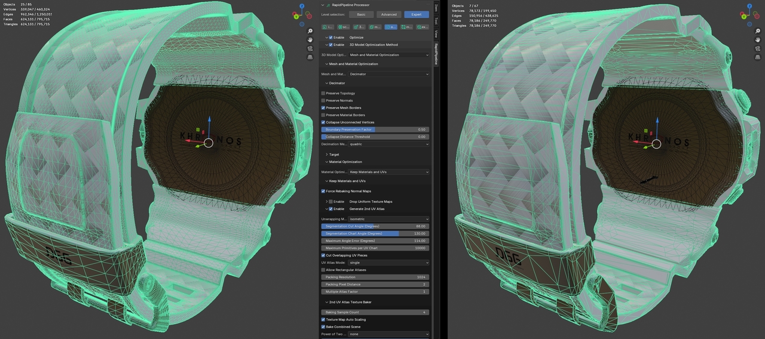
Task: Click the green Y axis gizmo in the left viewport
Action: pos(297,17)
